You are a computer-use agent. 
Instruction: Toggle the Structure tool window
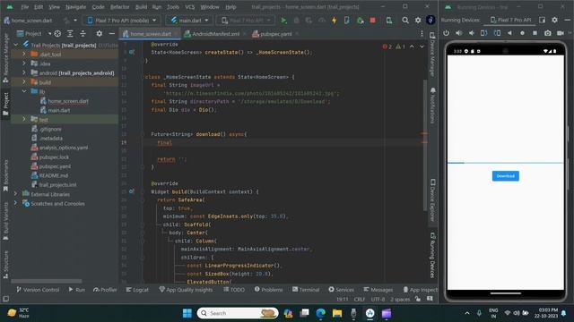pos(5,265)
